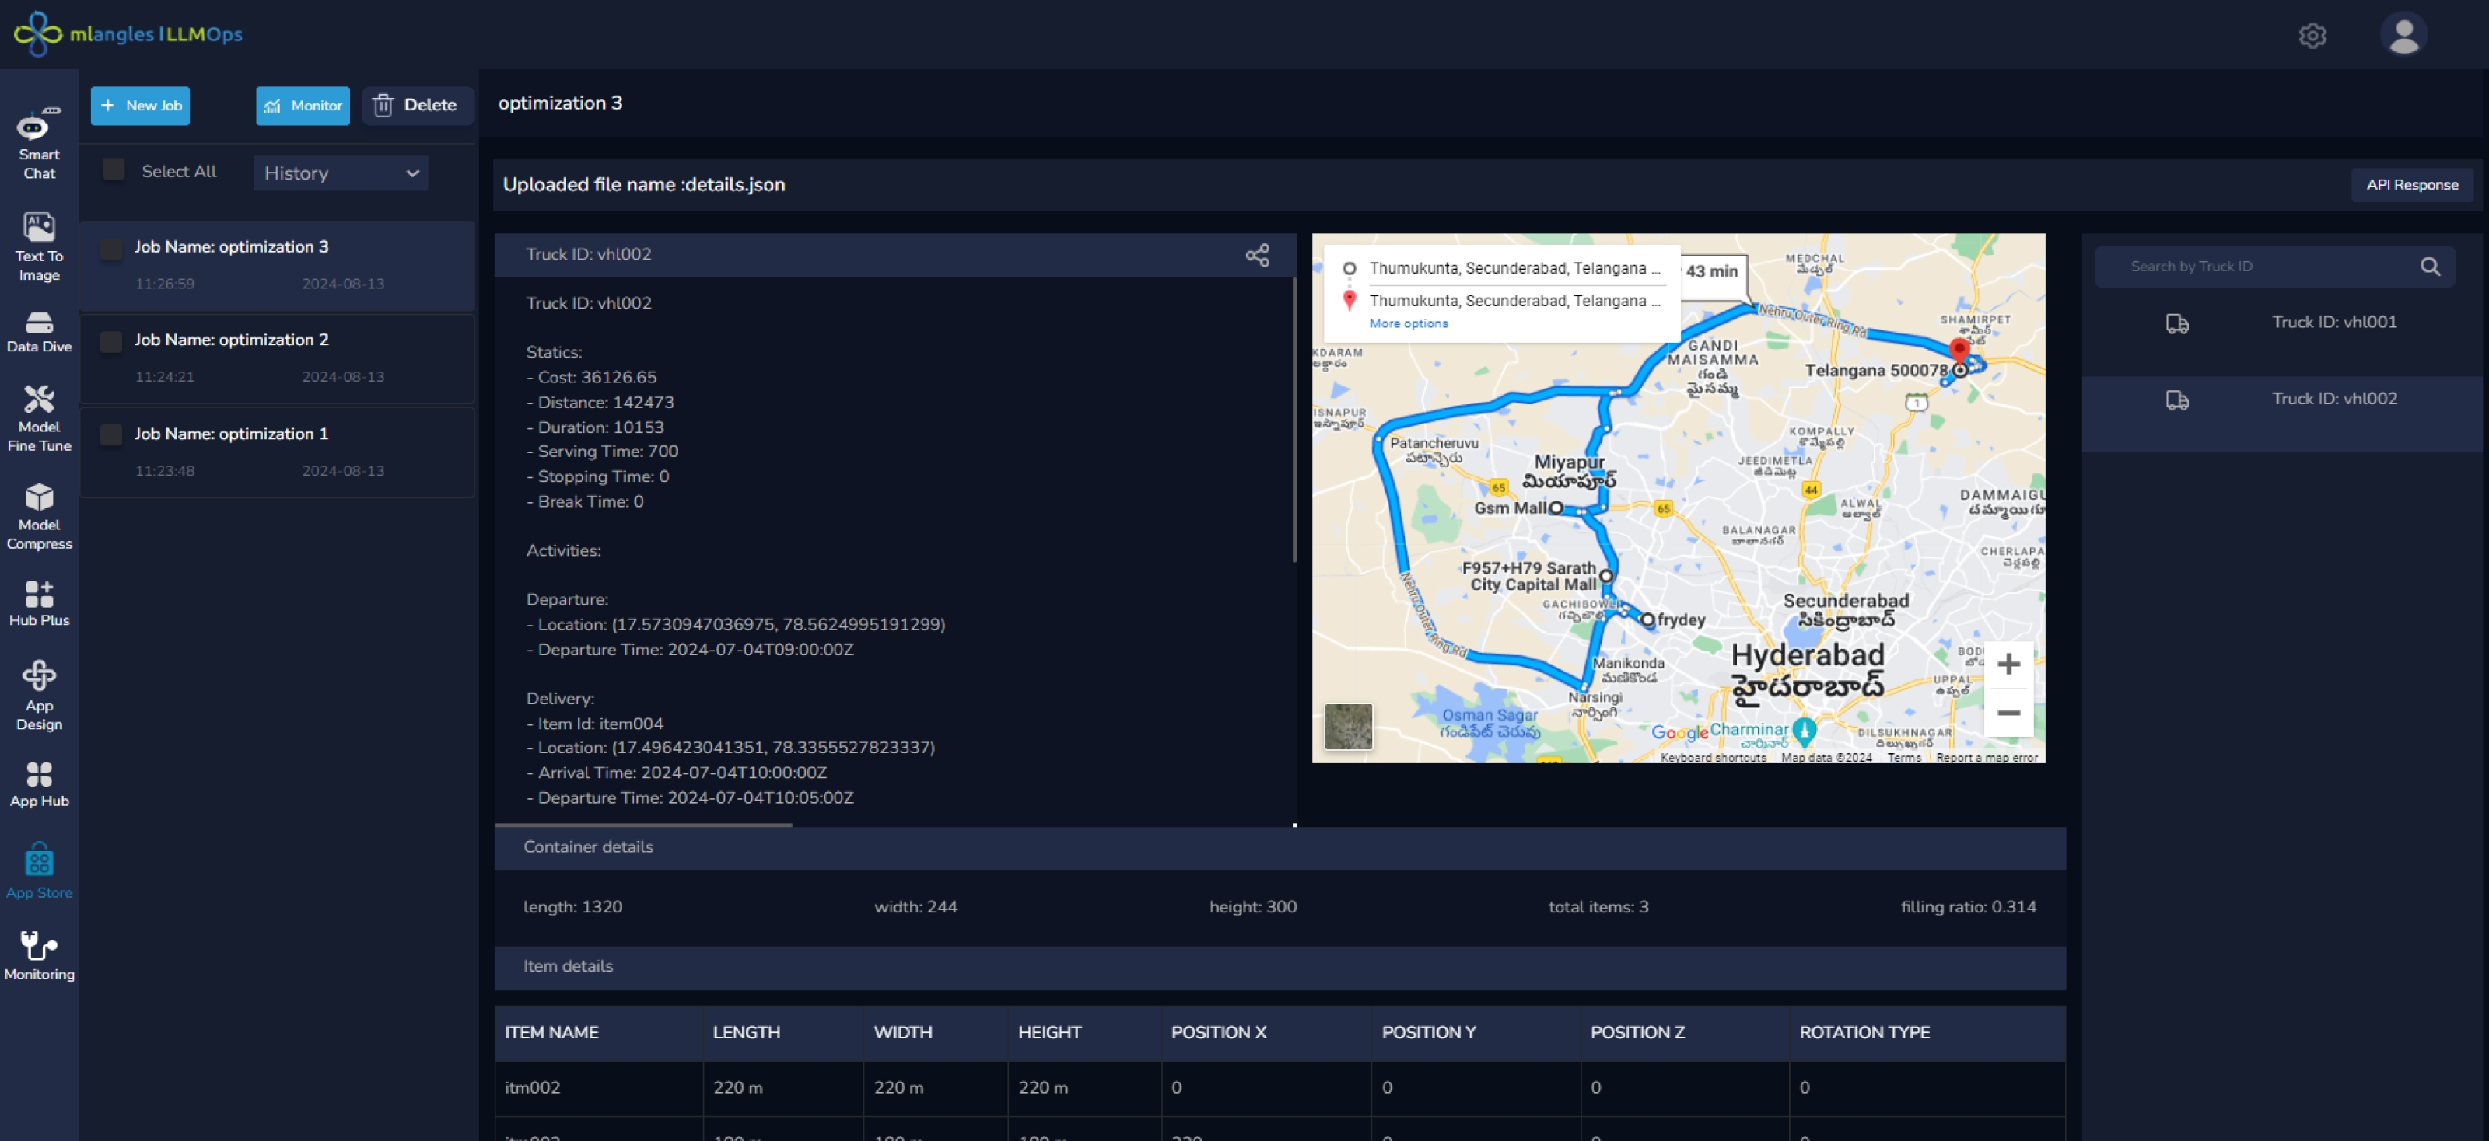Open the App Hub section
The width and height of the screenshot is (2489, 1141).
click(39, 783)
